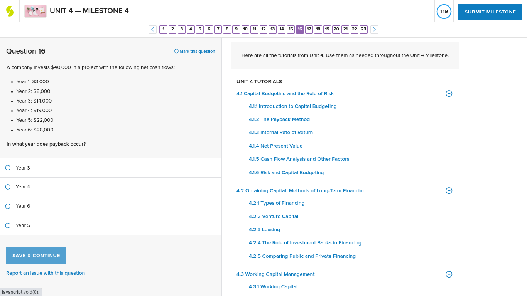527x296 pixels.
Task: Collapse the Obtaining Capital section
Action: (449, 190)
